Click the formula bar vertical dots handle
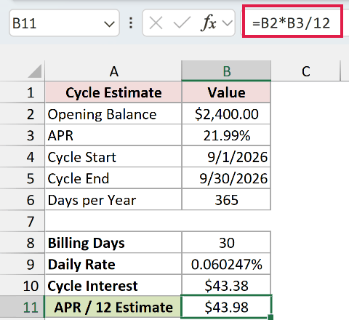 click(x=131, y=23)
